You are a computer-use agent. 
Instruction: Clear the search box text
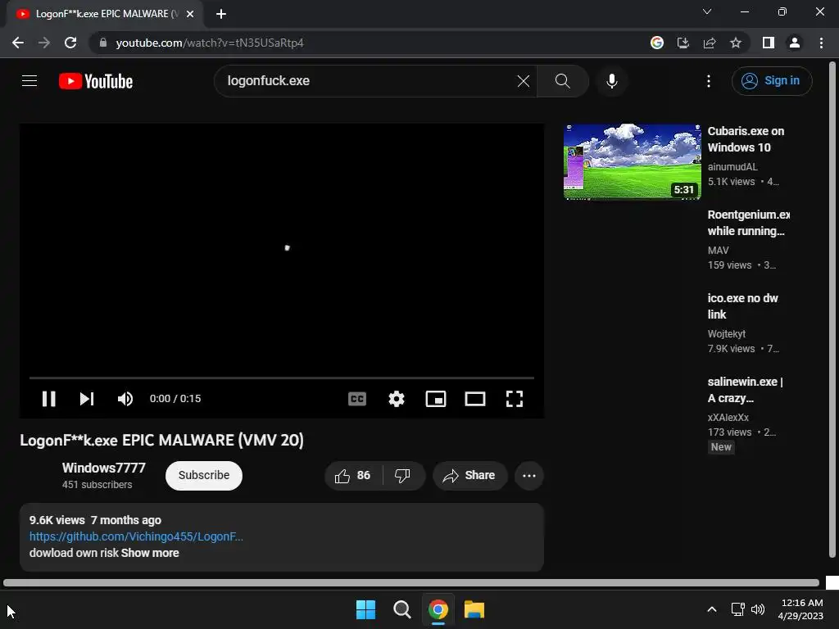tap(524, 81)
